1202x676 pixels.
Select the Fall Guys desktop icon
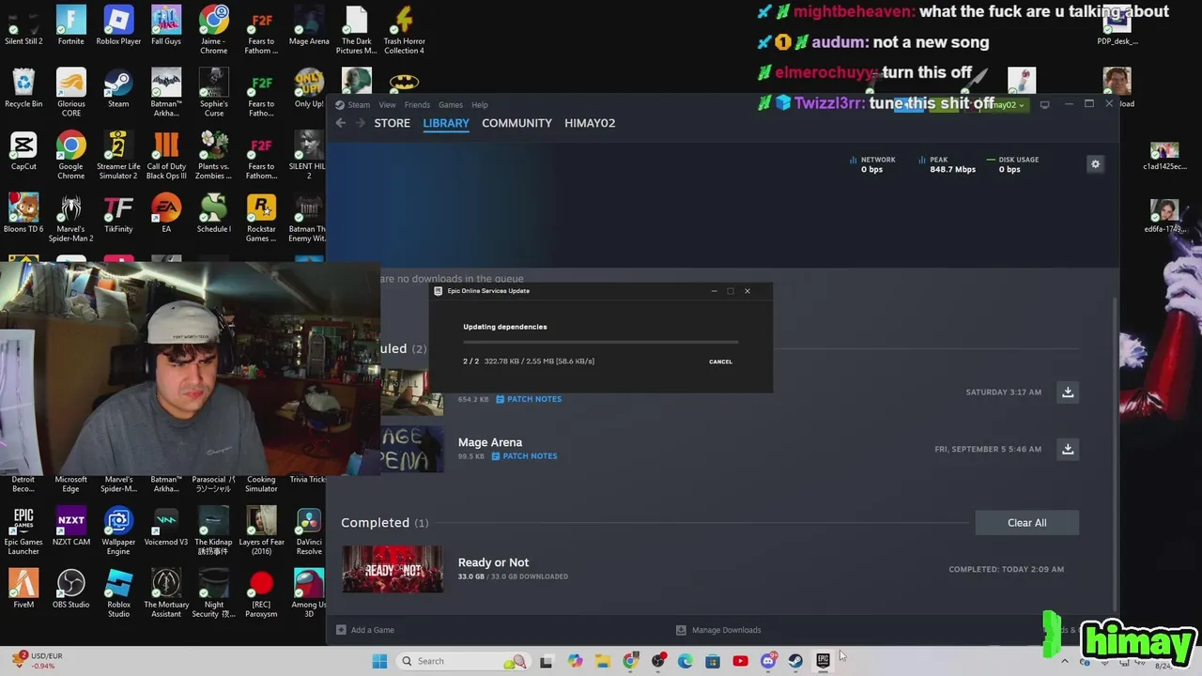click(166, 26)
